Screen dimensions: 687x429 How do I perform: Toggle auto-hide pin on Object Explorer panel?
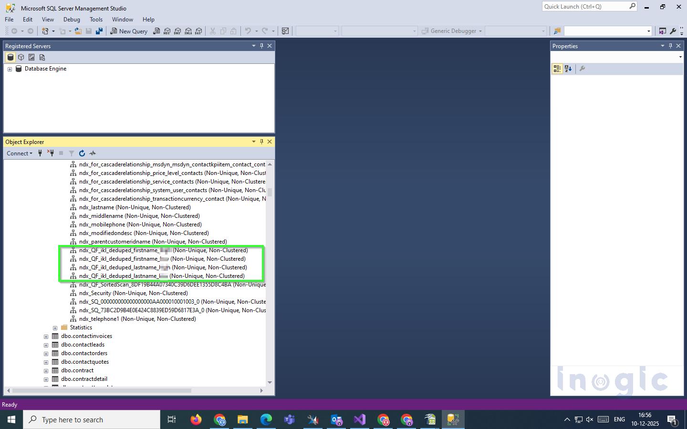coord(261,142)
